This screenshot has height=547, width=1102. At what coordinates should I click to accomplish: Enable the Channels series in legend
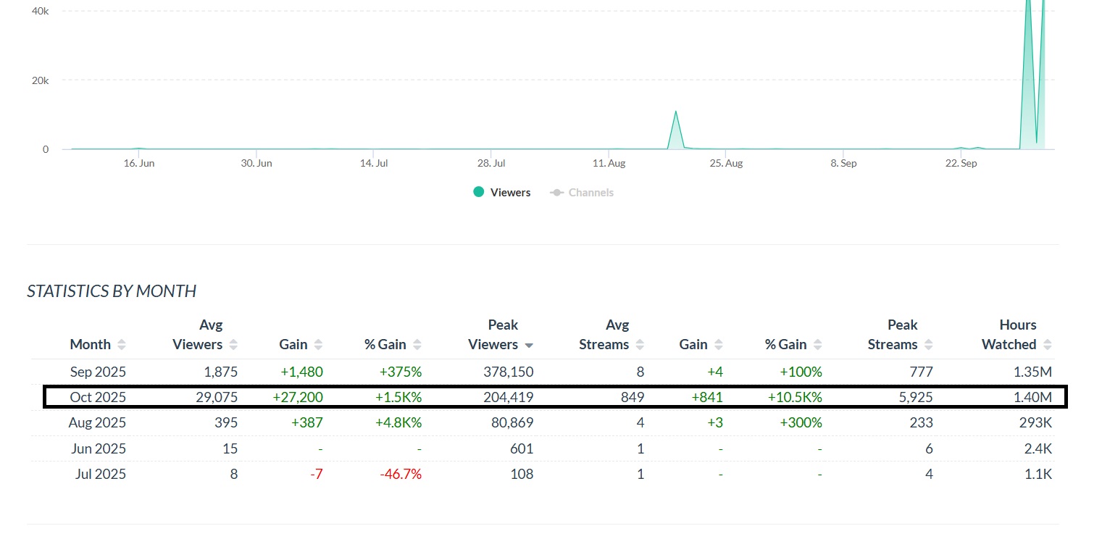590,193
